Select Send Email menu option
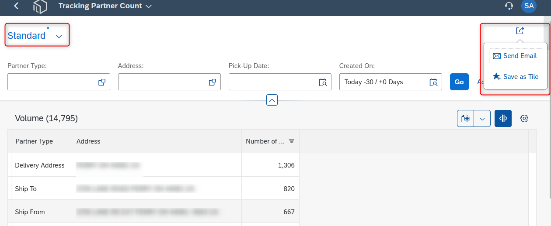This screenshot has height=226, width=551. [516, 56]
